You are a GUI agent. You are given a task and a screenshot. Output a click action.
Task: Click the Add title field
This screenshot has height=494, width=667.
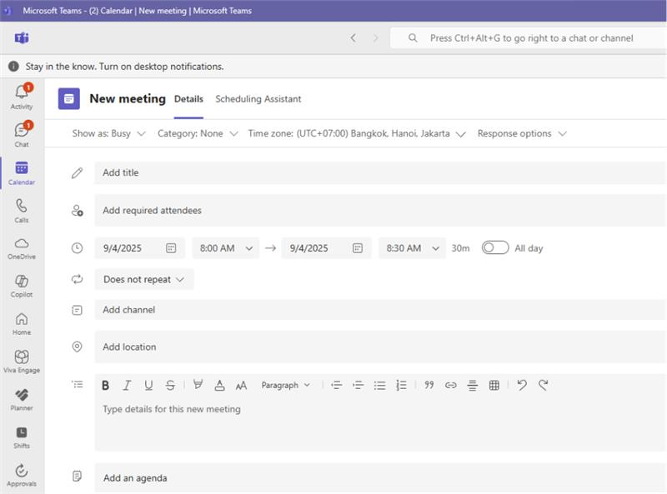[x=380, y=172]
